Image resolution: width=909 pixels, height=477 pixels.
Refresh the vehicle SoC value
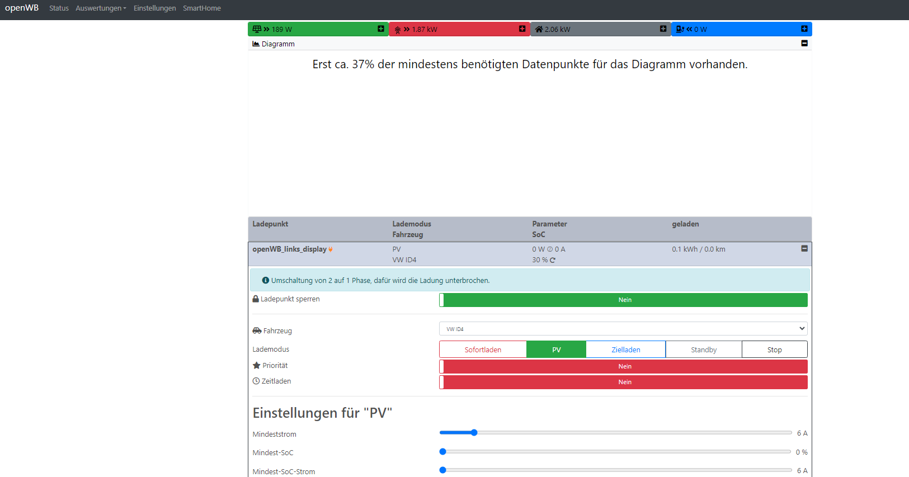553,260
